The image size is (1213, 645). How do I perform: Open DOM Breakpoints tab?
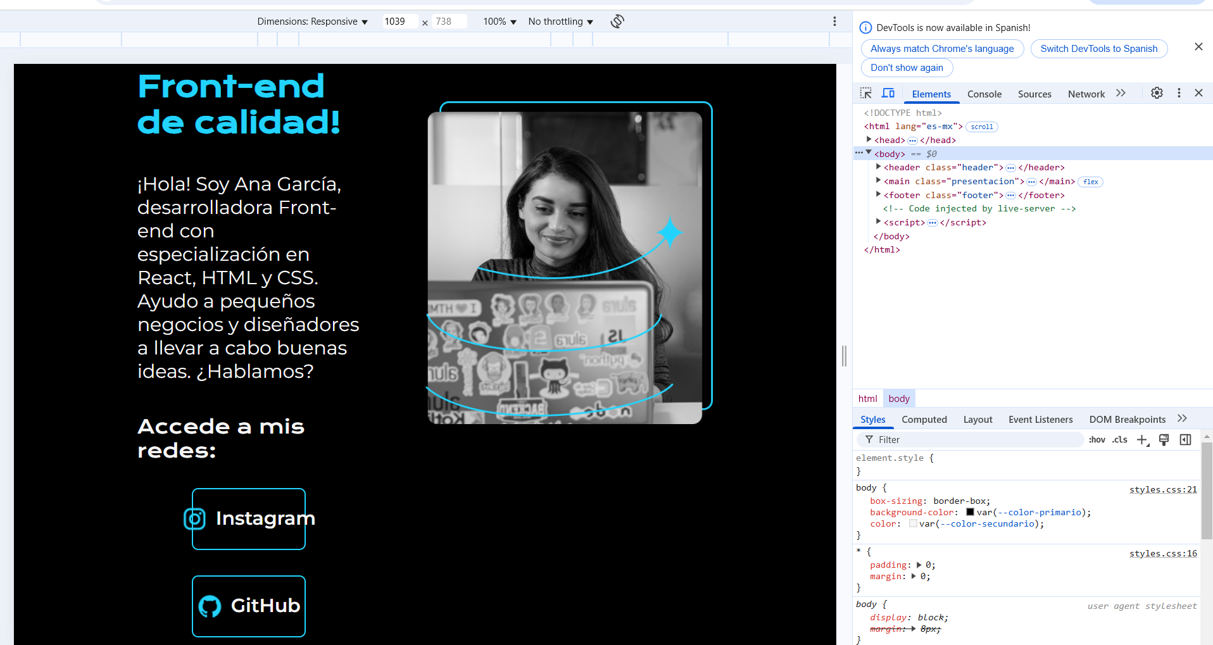click(1127, 420)
